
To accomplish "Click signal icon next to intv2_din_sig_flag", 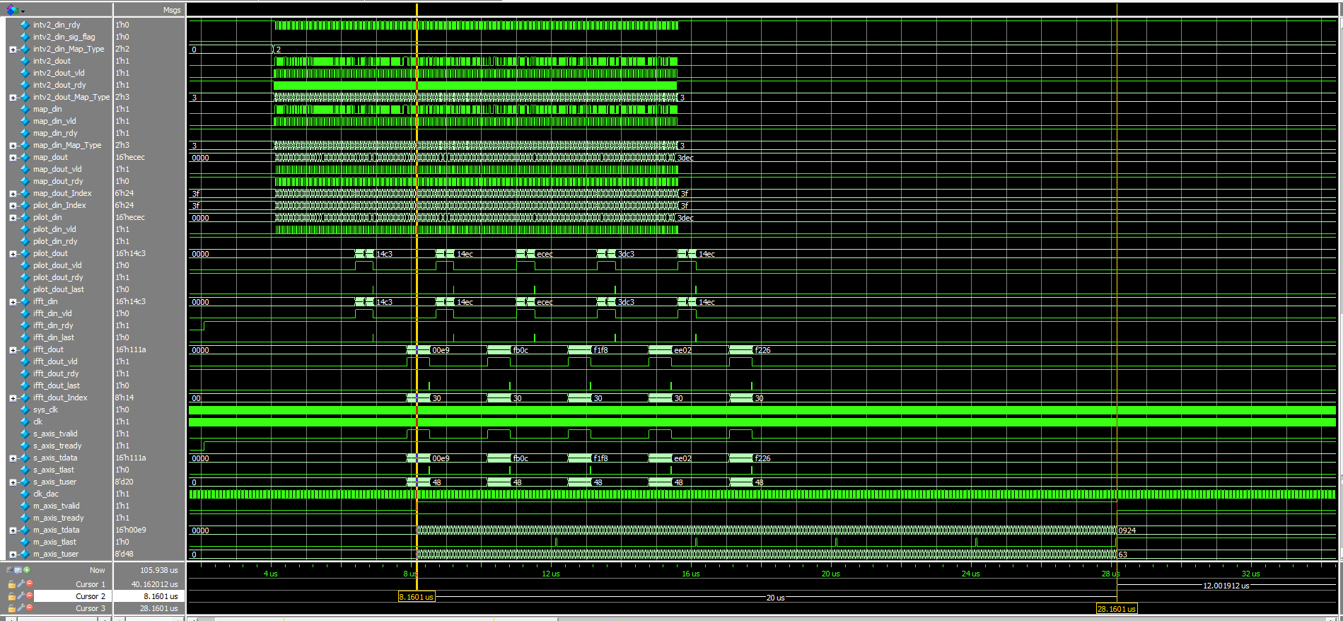I will pyautogui.click(x=25, y=37).
